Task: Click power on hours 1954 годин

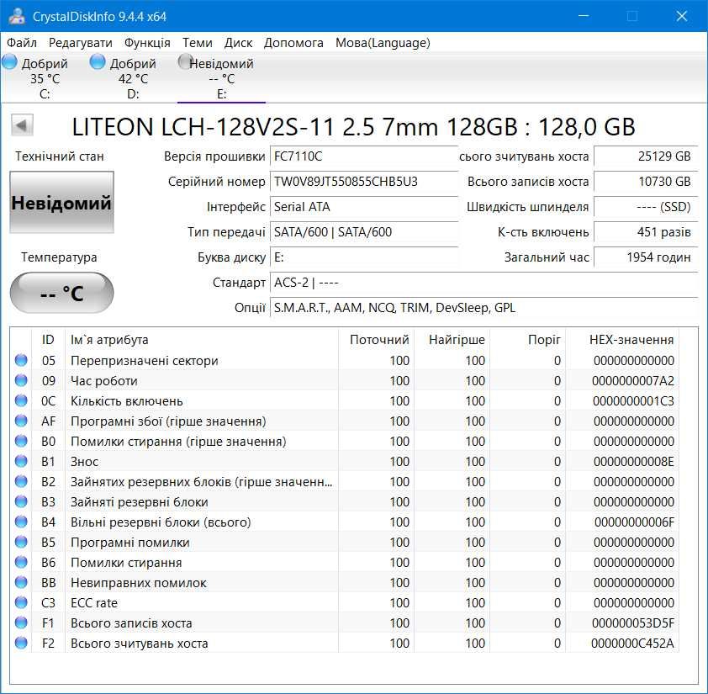Action: (x=646, y=257)
